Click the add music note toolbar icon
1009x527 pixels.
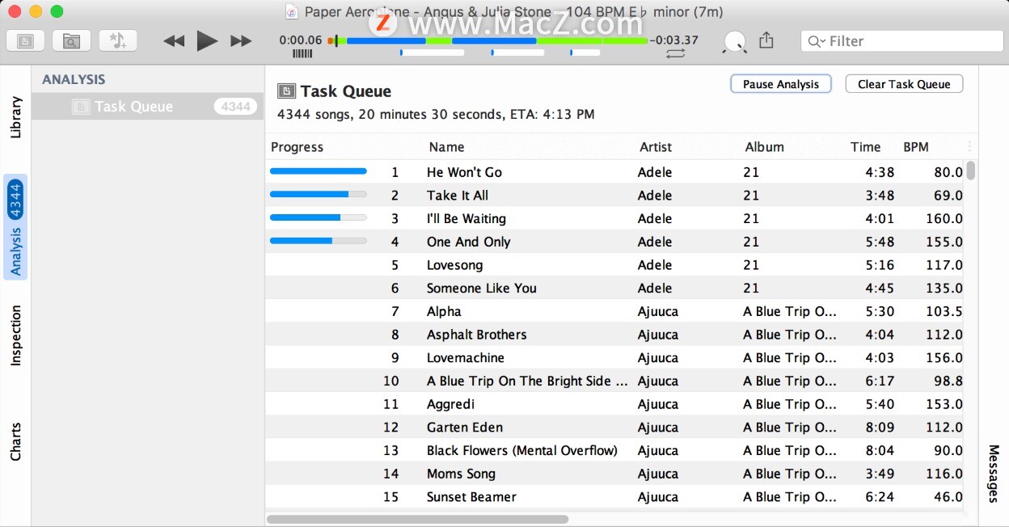click(118, 40)
